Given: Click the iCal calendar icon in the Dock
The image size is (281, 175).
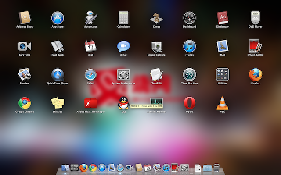Looking at the screenshot, I should click(148, 168).
